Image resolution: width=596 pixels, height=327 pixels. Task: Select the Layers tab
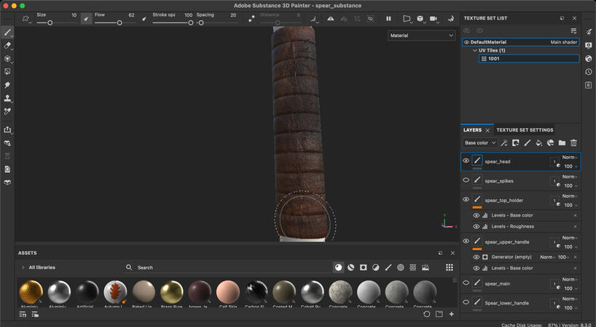click(x=472, y=130)
